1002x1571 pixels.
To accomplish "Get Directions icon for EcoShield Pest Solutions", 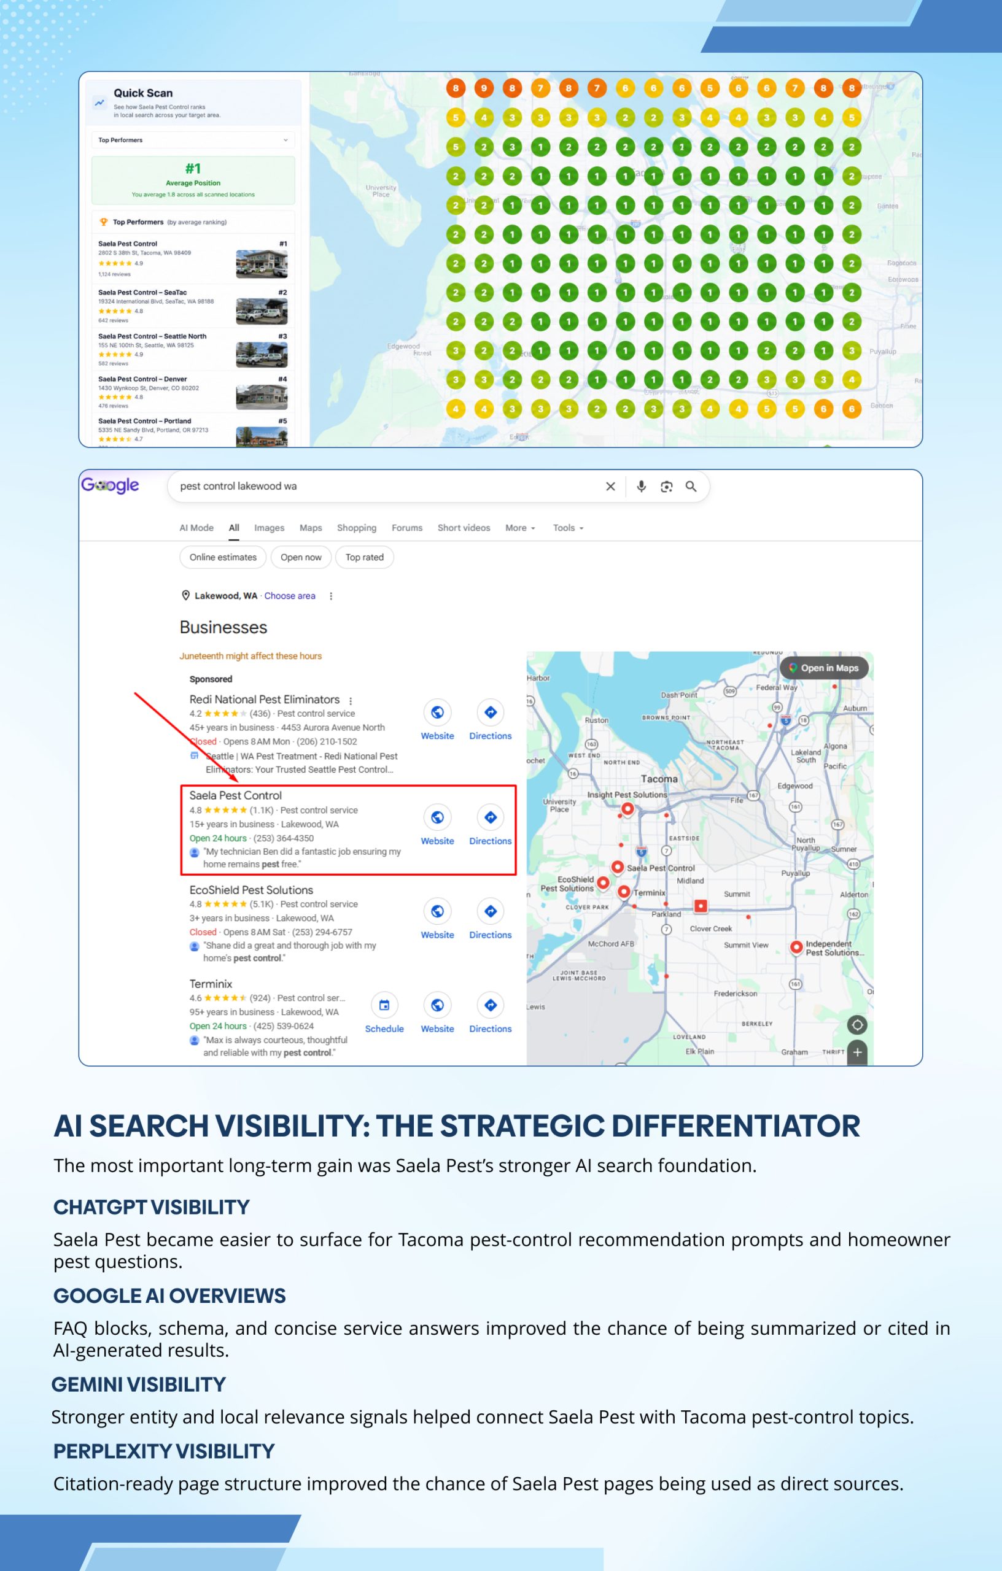I will tap(490, 911).
